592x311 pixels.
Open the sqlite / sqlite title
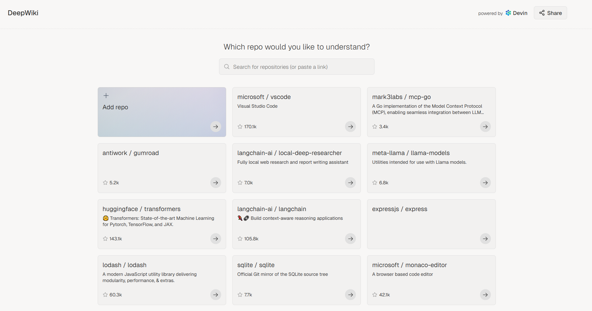[256, 265]
